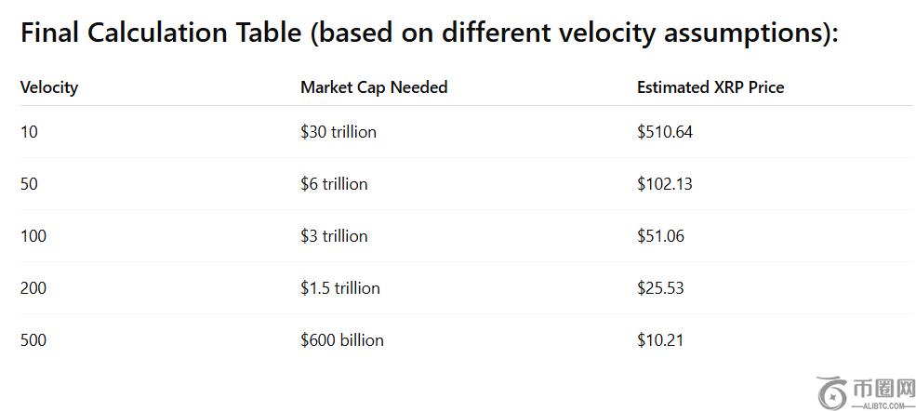
Task: Click the $25.53 price cell
Action: [660, 288]
